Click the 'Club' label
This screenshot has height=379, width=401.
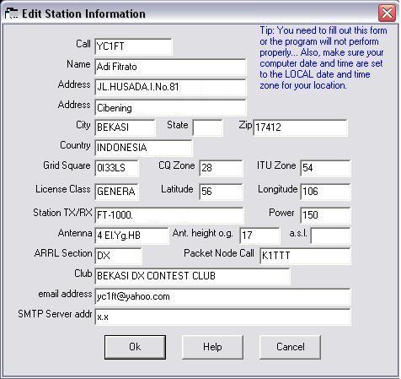[83, 273]
